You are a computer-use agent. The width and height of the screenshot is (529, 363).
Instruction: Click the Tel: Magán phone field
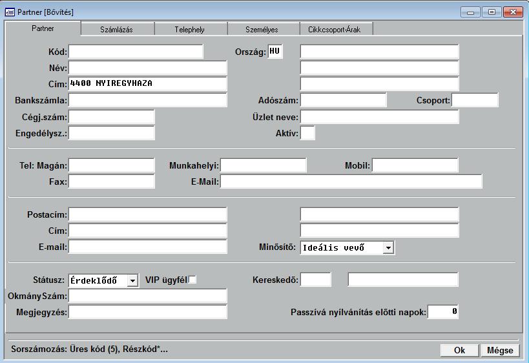[x=112, y=165]
